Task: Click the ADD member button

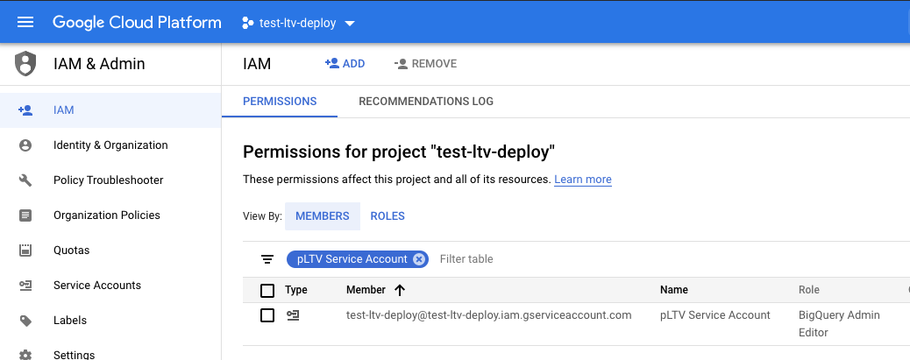Action: [x=345, y=64]
